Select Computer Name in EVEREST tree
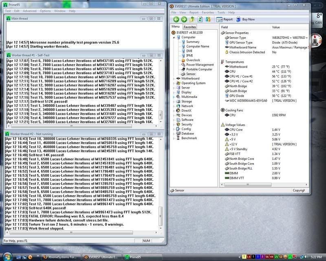The width and height of the screenshot is (326, 261). coord(198,46)
